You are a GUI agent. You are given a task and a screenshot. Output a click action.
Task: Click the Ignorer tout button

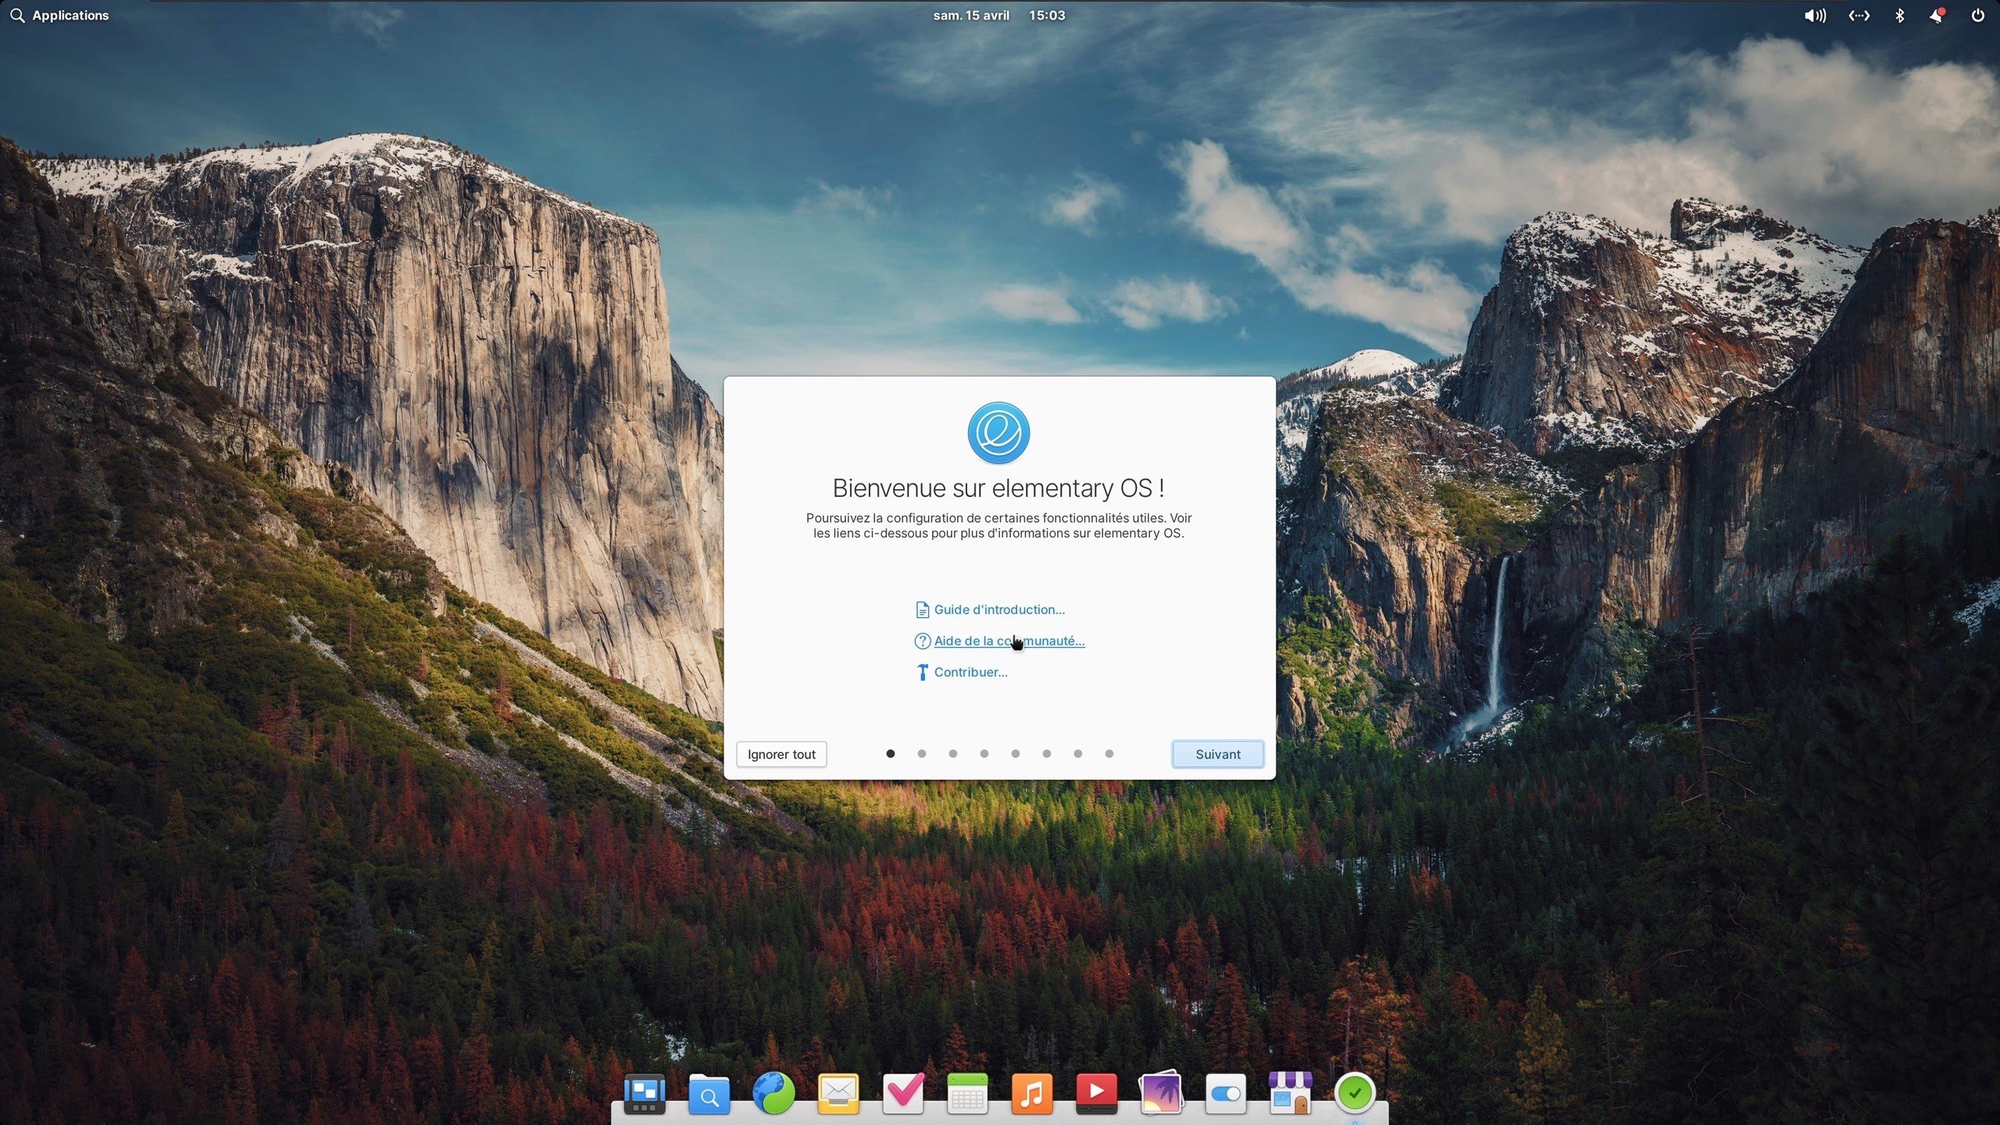(781, 754)
